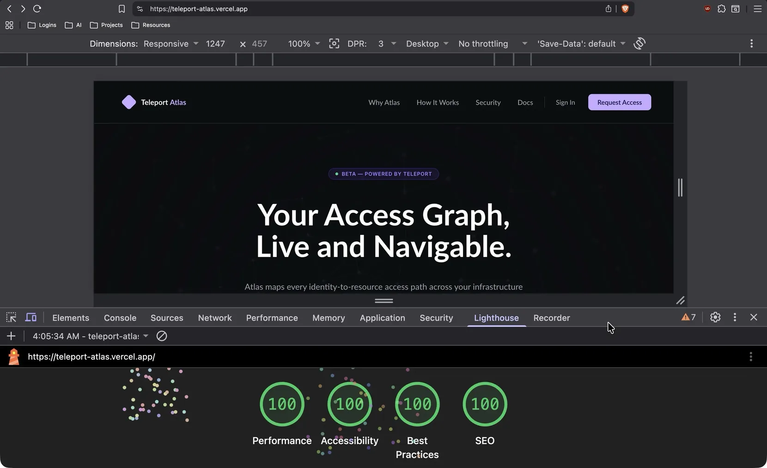Open Lighthouse report tools menu

click(751, 356)
